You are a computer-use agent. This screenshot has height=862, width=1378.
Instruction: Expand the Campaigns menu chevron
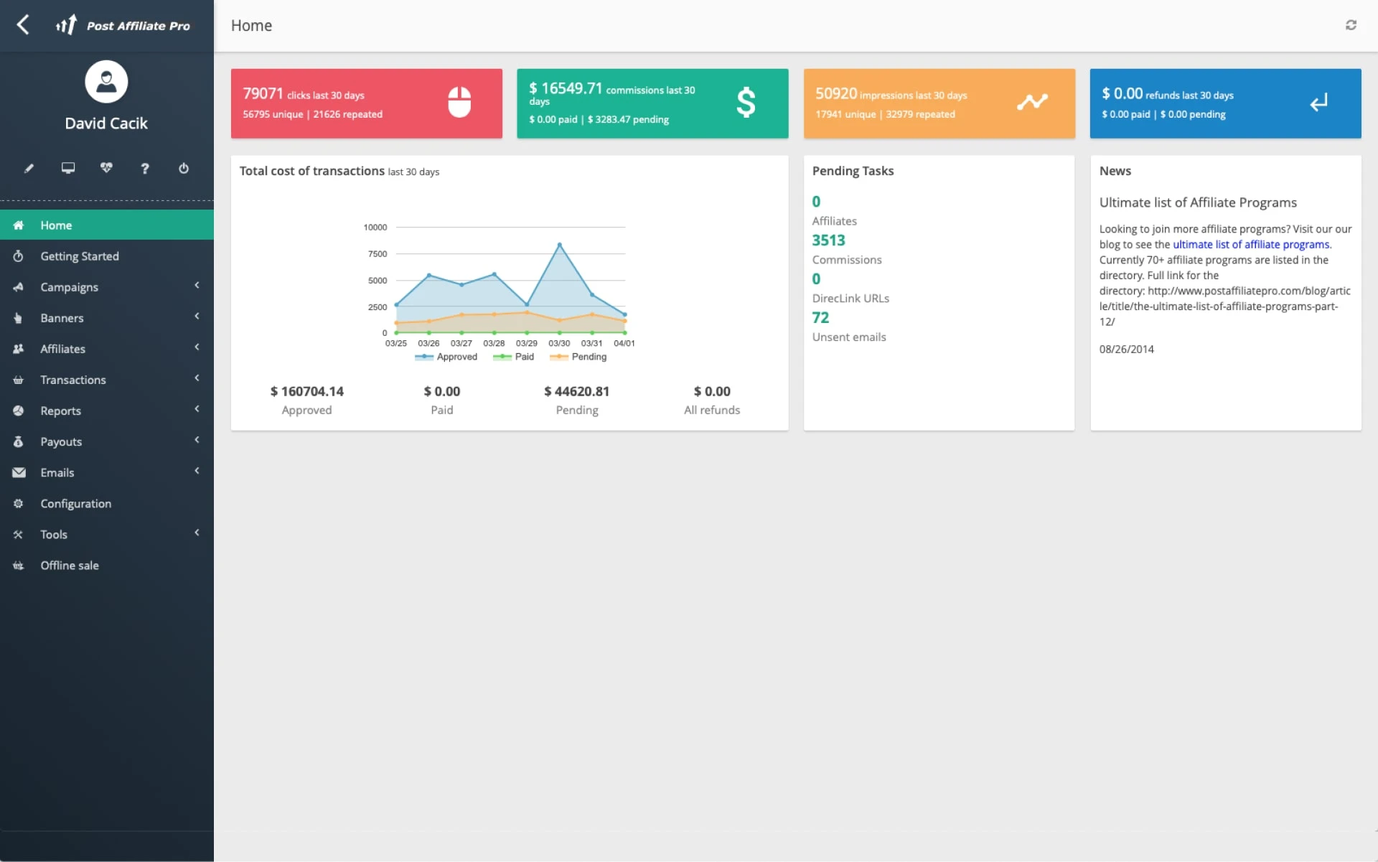tap(197, 286)
